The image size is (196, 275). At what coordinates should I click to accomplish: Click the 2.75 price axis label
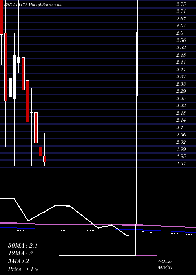click(181, 5)
